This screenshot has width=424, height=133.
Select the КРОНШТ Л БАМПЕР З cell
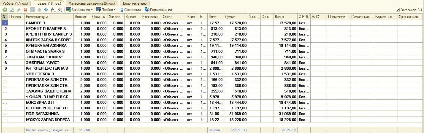tap(49, 29)
